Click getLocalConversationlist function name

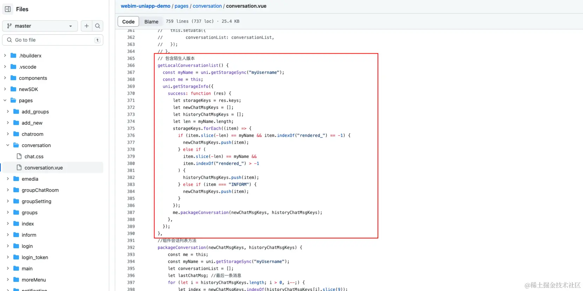(x=188, y=65)
